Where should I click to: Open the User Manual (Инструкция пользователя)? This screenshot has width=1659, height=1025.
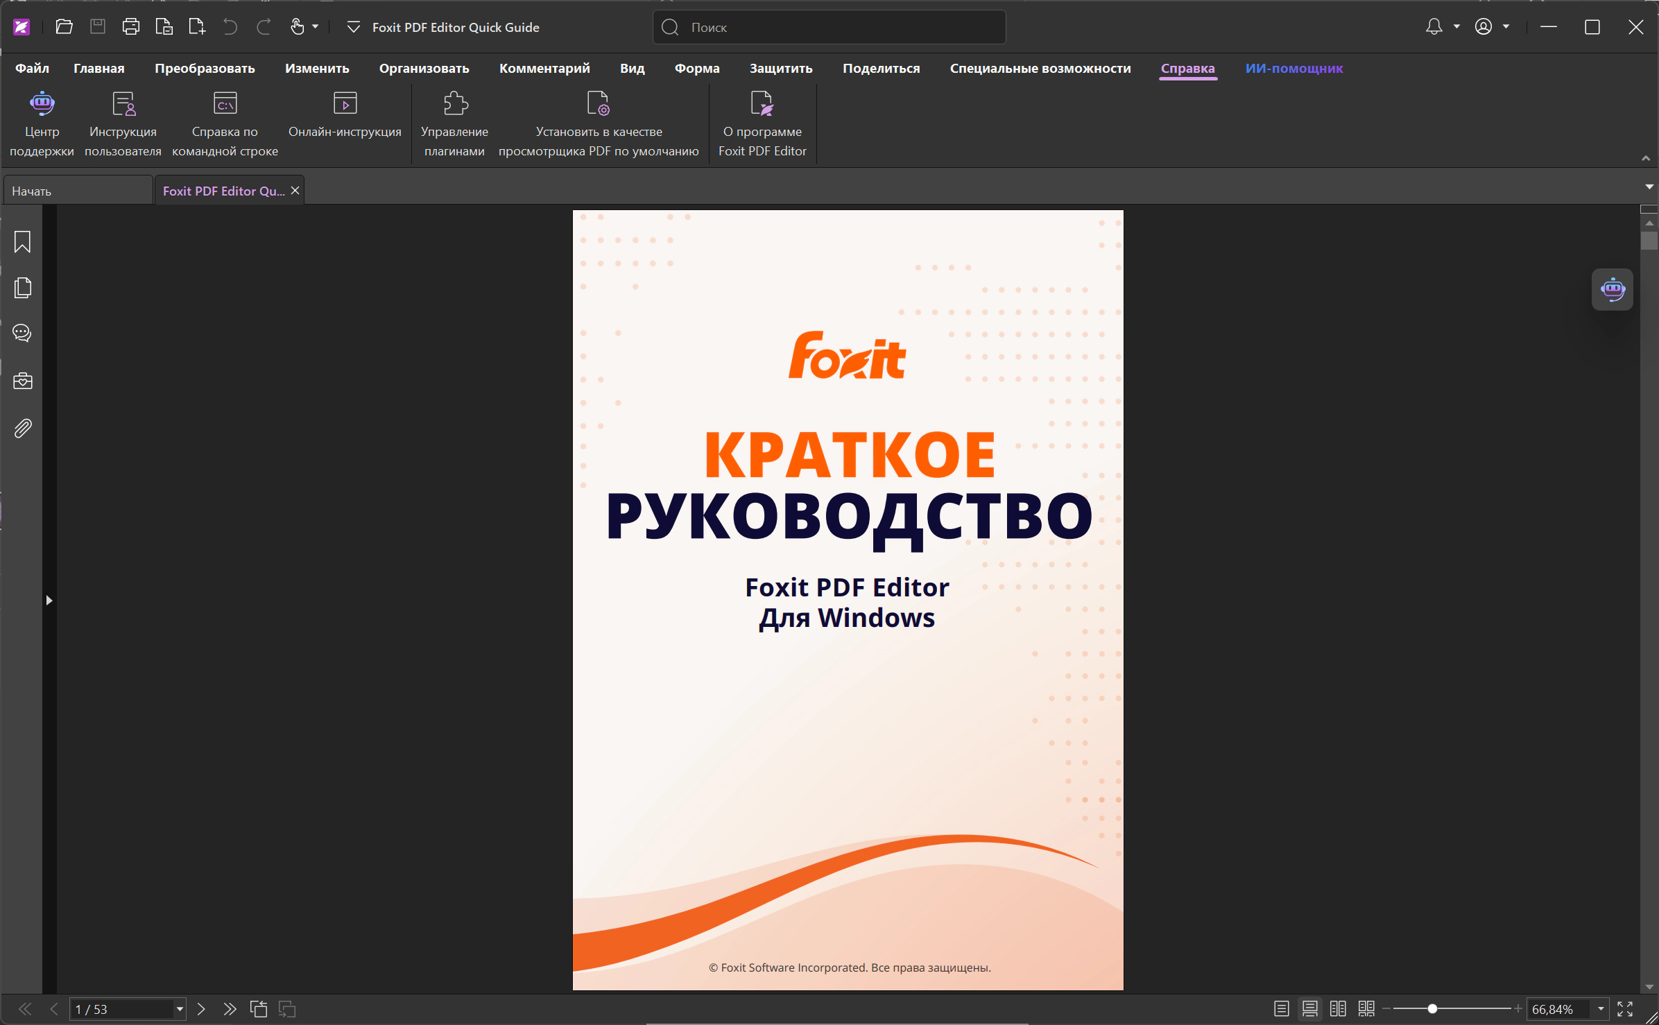click(123, 124)
